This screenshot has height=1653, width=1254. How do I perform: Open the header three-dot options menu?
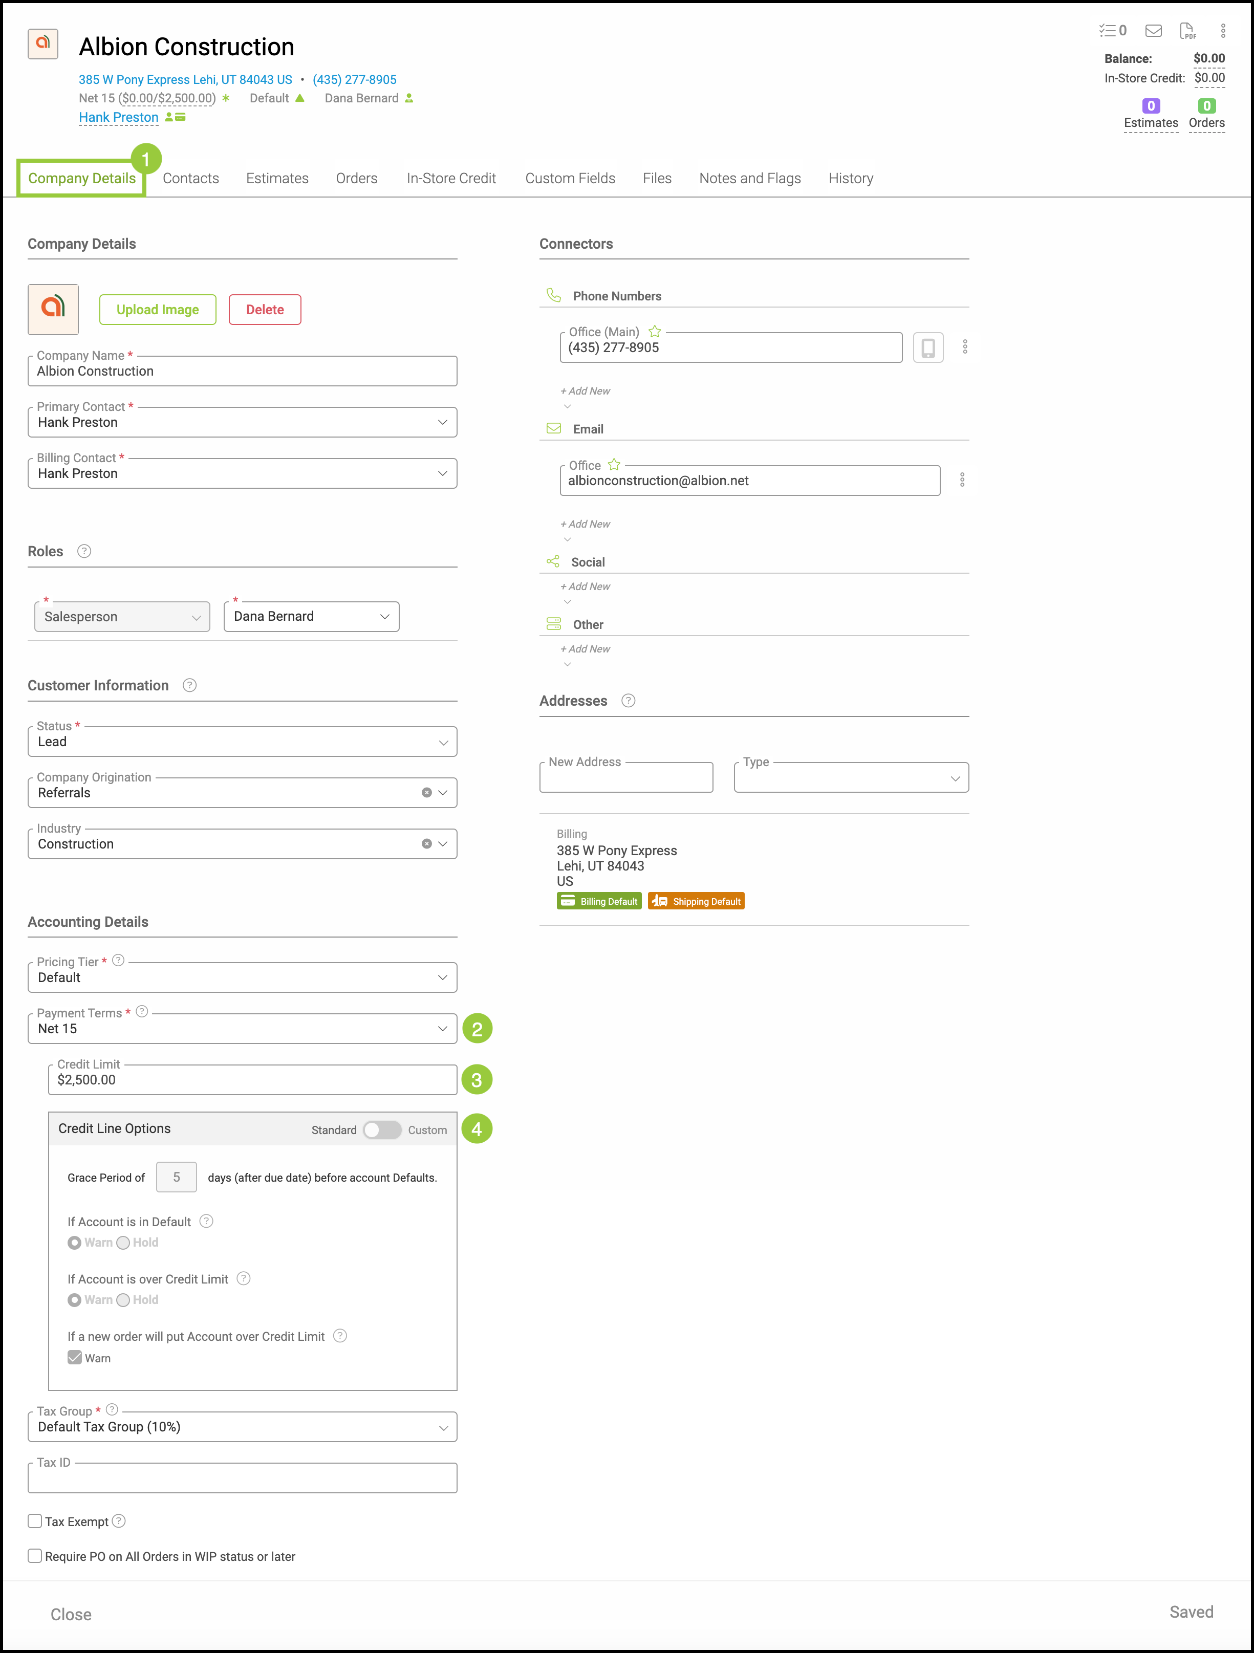1223,31
